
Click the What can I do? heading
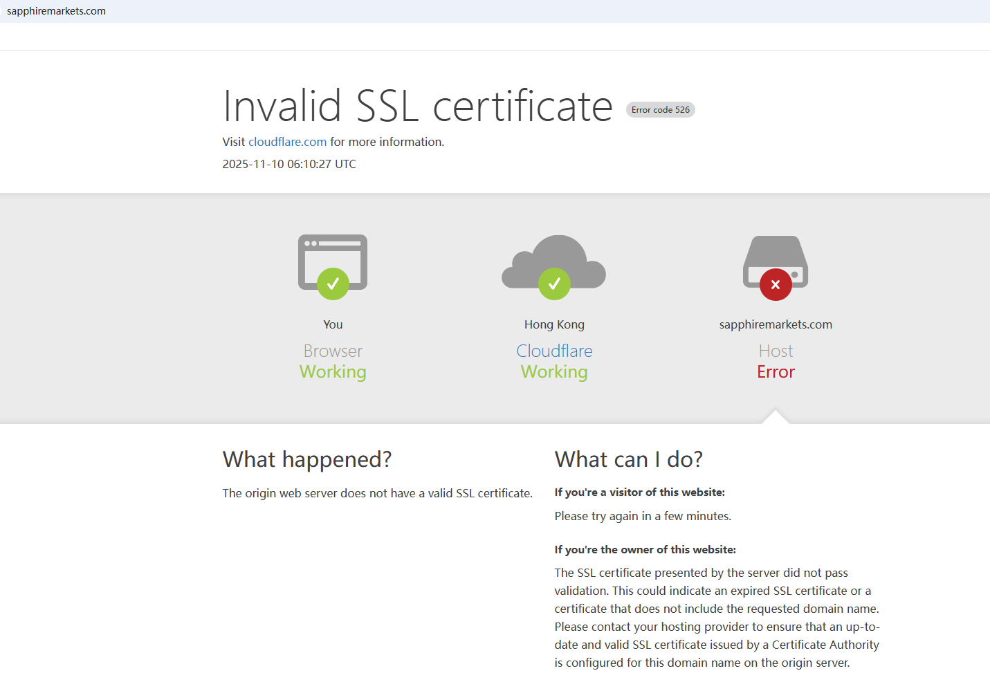click(628, 459)
